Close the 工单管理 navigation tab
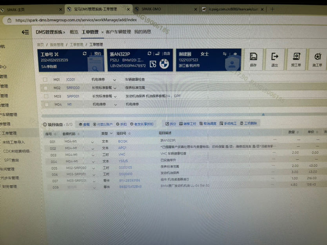Image resolution: width=327 pixels, height=245 pixels. 102,32
